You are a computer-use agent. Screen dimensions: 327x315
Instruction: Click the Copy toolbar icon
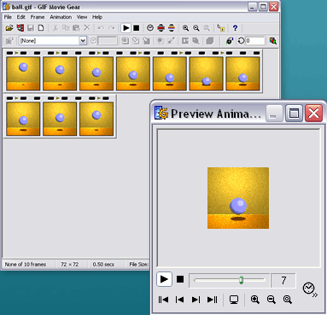click(x=66, y=28)
